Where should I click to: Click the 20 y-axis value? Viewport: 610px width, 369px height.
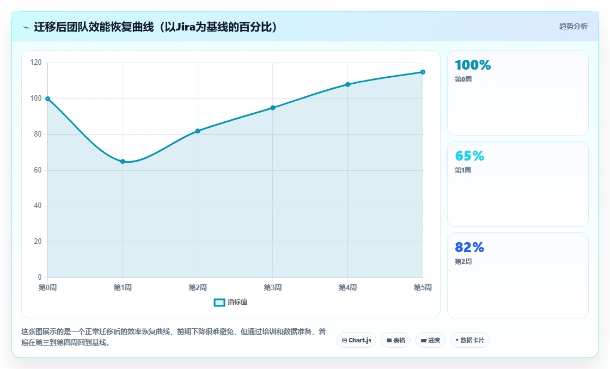click(x=38, y=242)
